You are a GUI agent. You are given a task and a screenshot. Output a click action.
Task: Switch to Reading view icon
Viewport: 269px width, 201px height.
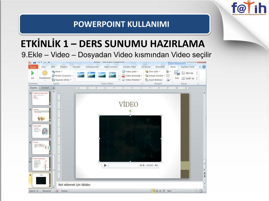click(160, 191)
